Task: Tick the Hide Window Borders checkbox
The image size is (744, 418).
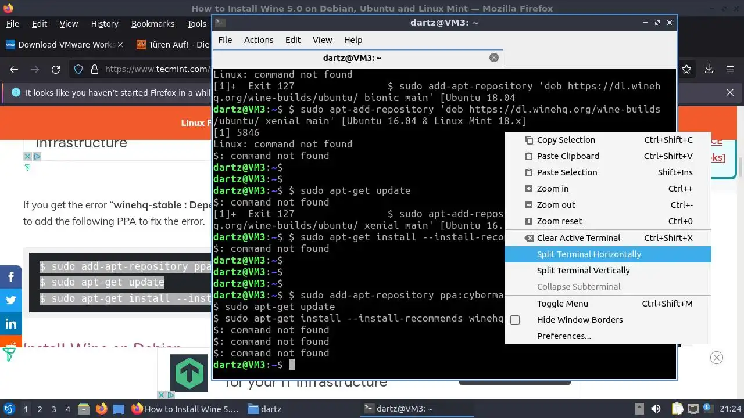Action: point(515,320)
